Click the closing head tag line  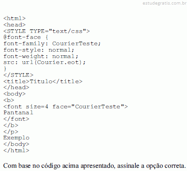click(x=16, y=87)
